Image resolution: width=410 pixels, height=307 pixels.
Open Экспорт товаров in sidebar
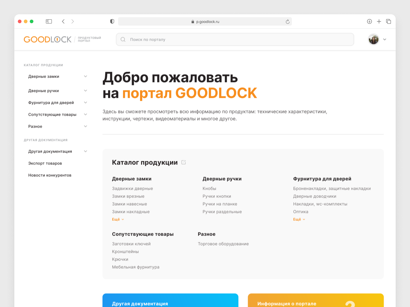[45, 163]
